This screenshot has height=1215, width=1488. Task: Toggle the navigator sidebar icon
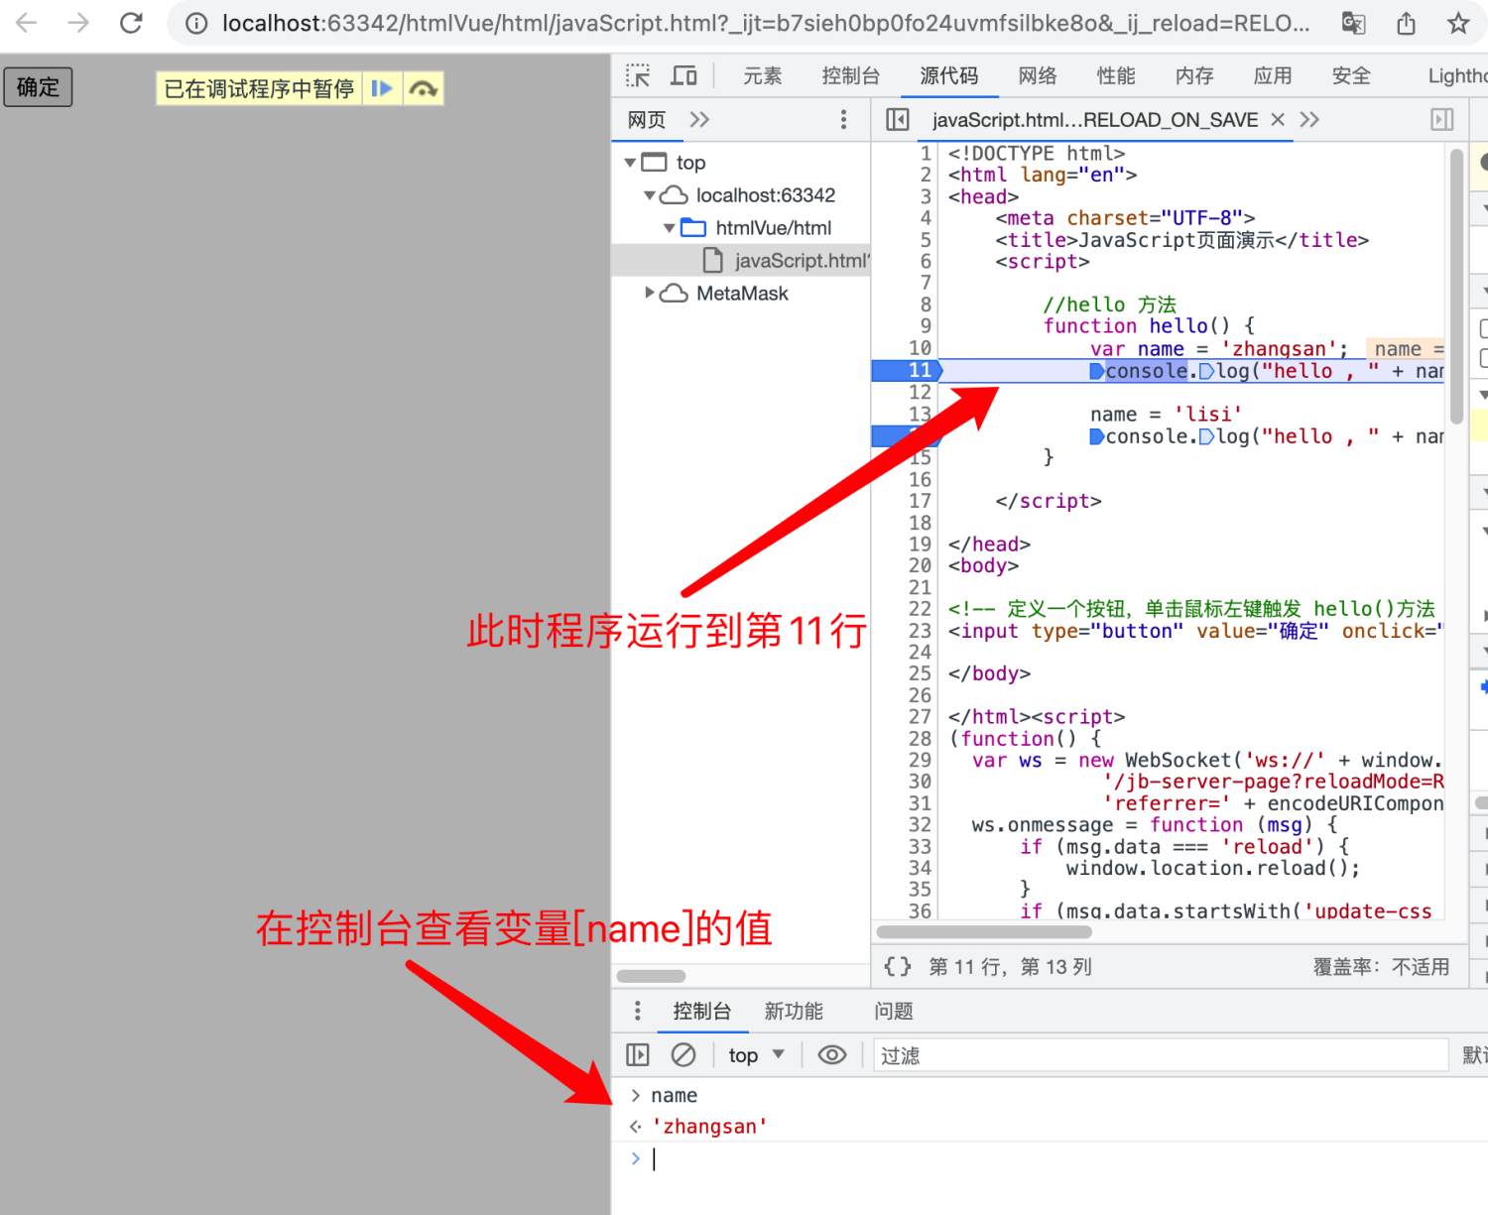point(898,120)
